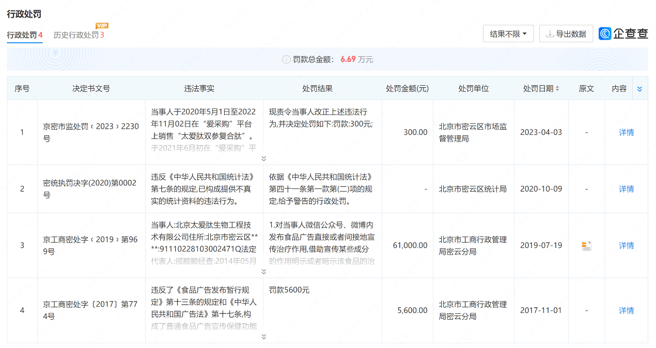The image size is (656, 348).
Task: Sort by 处罚日期 column arrows
Action: [557, 89]
